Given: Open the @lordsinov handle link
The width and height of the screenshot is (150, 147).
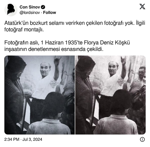Looking at the screenshot, I should tap(30, 12).
